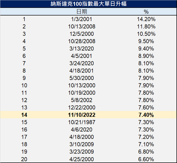
Task: Click the date 10/13/2000
Action: pos(82,86)
